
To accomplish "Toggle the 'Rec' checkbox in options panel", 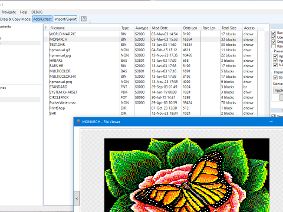I will pyautogui.click(x=274, y=32).
